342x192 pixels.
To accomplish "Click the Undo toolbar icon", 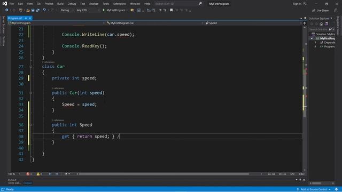I will point(44,10).
